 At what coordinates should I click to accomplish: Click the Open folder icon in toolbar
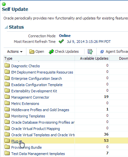(32, 51)
